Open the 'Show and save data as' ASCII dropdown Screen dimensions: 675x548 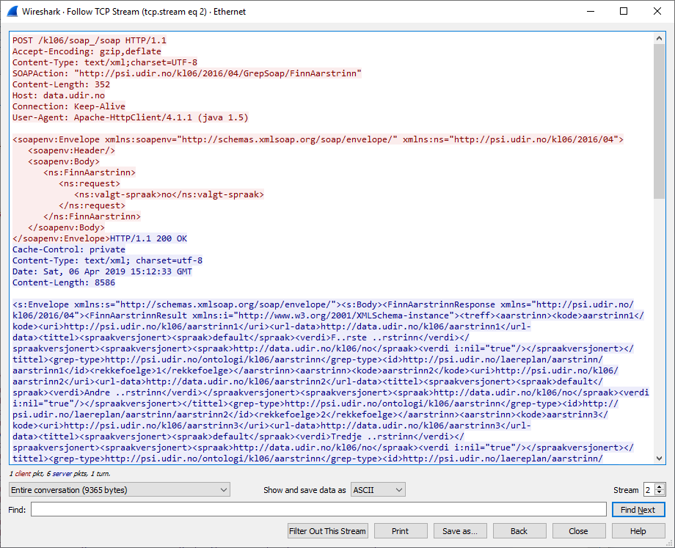tap(377, 489)
